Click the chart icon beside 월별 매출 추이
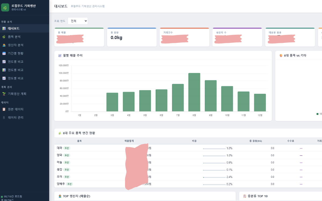Viewport: 322px width, 201px height. click(x=60, y=55)
